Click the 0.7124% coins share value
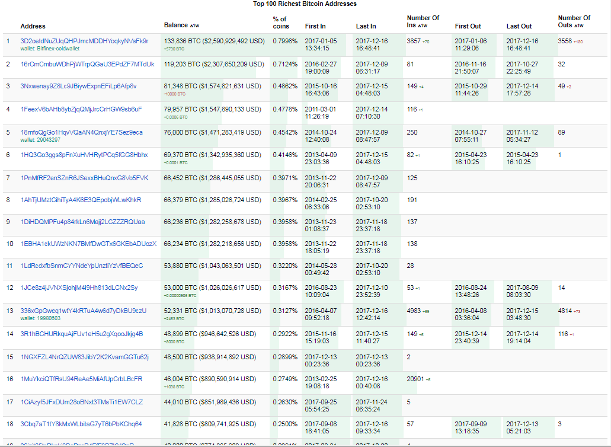Viewport: 611px width, 447px height. click(x=285, y=64)
